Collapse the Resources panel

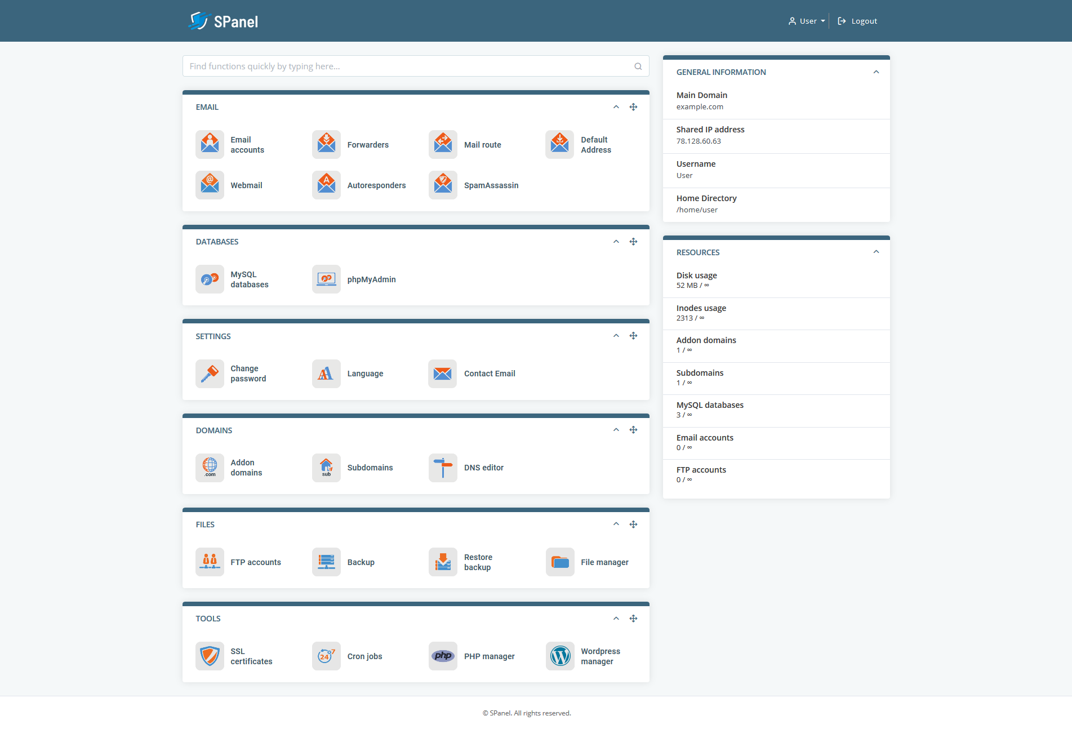pos(876,252)
